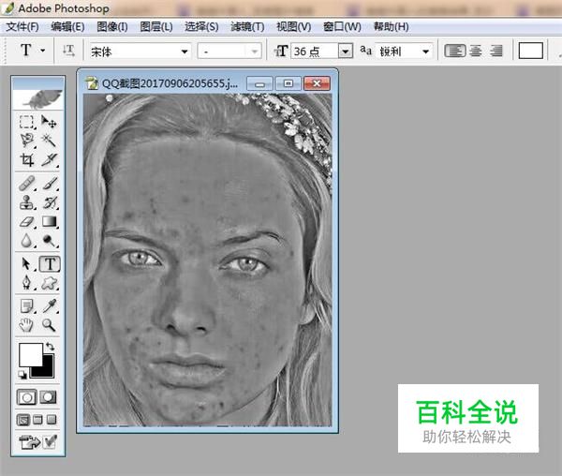Viewport: 562px width, 476px height.
Task: Set left text alignment
Action: (455, 51)
